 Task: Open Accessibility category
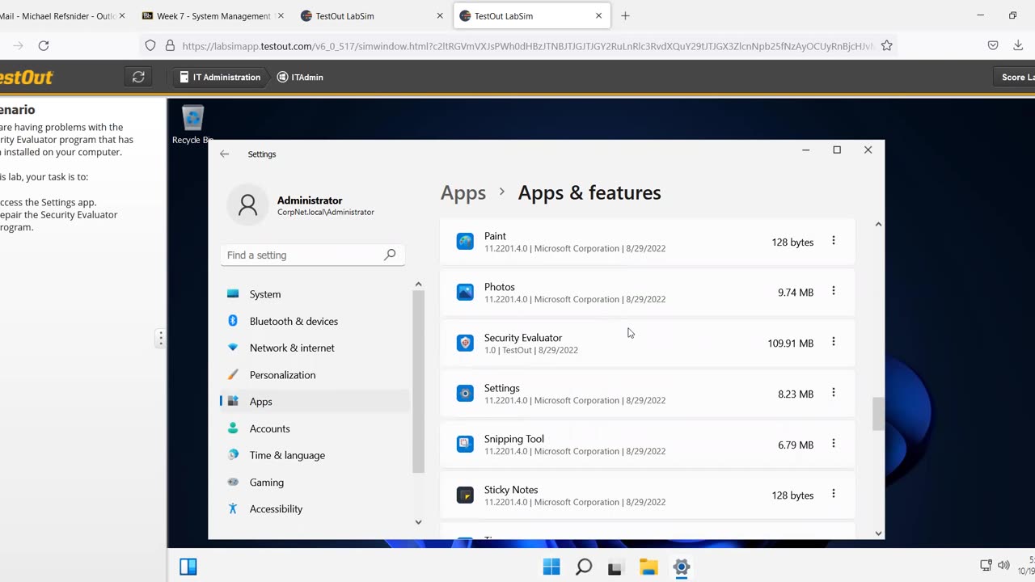tap(315, 509)
